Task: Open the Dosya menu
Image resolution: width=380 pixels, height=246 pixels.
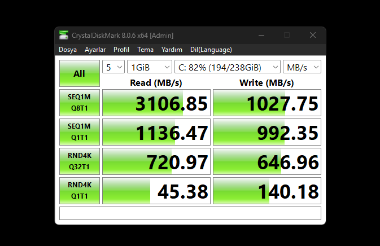Action: [68, 50]
